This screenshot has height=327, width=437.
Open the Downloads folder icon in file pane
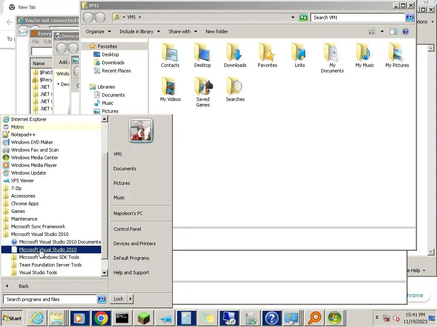[x=235, y=55]
